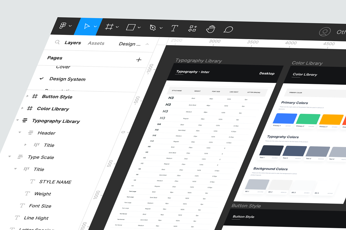Open the Resources components tool
346x230 pixels.
(193, 28)
